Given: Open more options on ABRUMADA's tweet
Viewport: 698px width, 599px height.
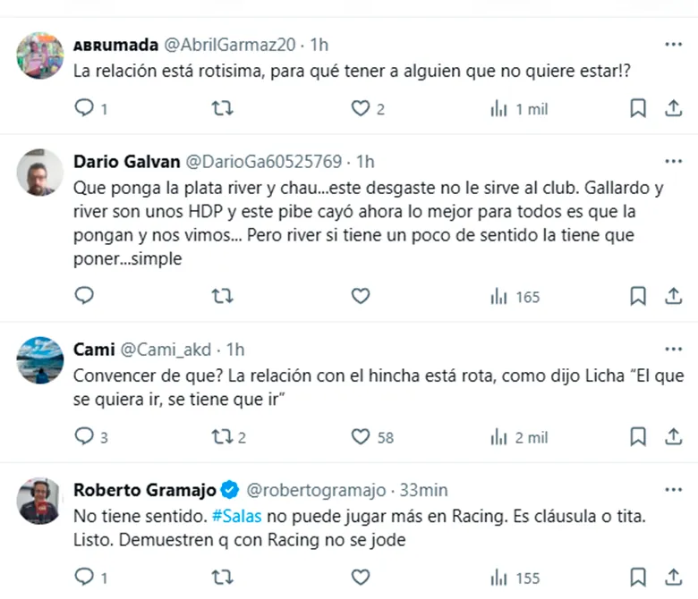Looking at the screenshot, I should point(673,44).
